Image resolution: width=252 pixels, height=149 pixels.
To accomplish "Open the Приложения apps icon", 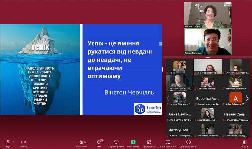I will [x=149, y=142].
